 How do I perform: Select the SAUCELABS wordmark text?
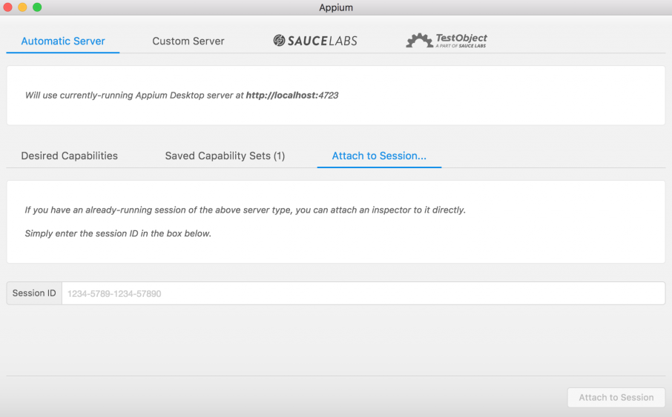(323, 41)
